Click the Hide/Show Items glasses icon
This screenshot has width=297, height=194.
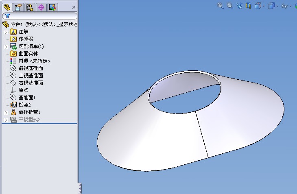tap(285, 6)
